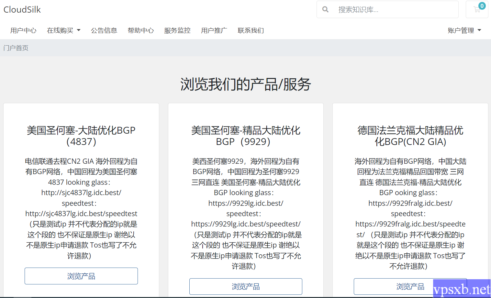Click the 美国圣何塞-精品大陆优化BGP (9929) title
Screen dimensions: 491x298
246,136
